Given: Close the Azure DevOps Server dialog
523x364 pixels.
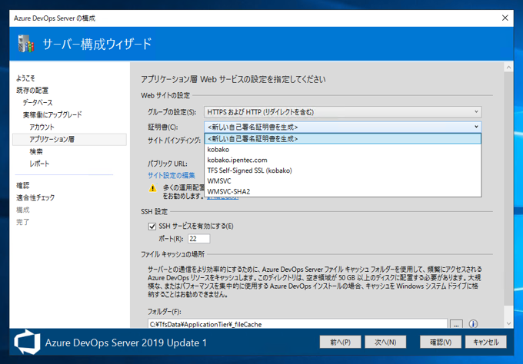Looking at the screenshot, I should 505,18.
